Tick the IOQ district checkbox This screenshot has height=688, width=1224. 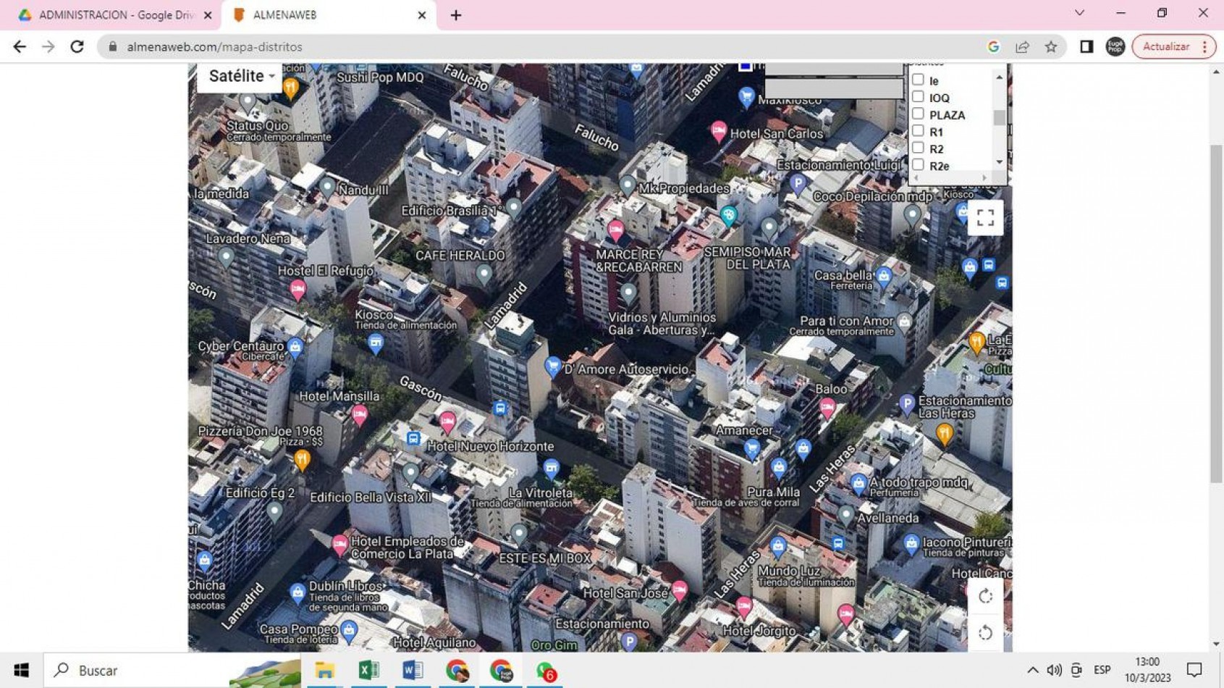point(918,97)
